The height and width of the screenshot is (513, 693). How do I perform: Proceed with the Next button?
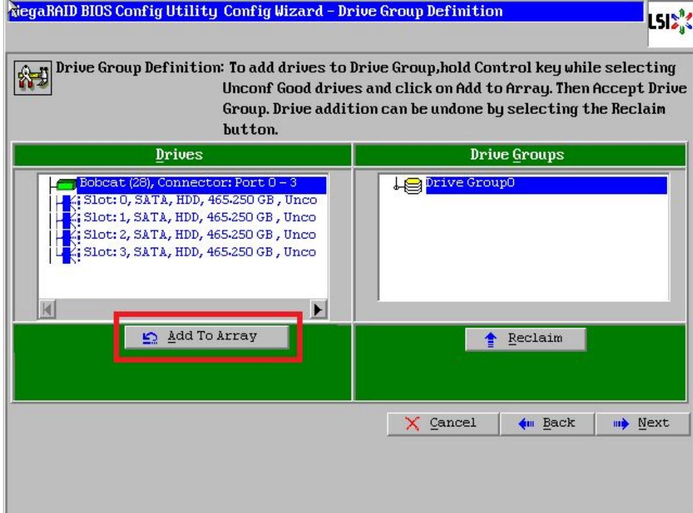click(642, 424)
